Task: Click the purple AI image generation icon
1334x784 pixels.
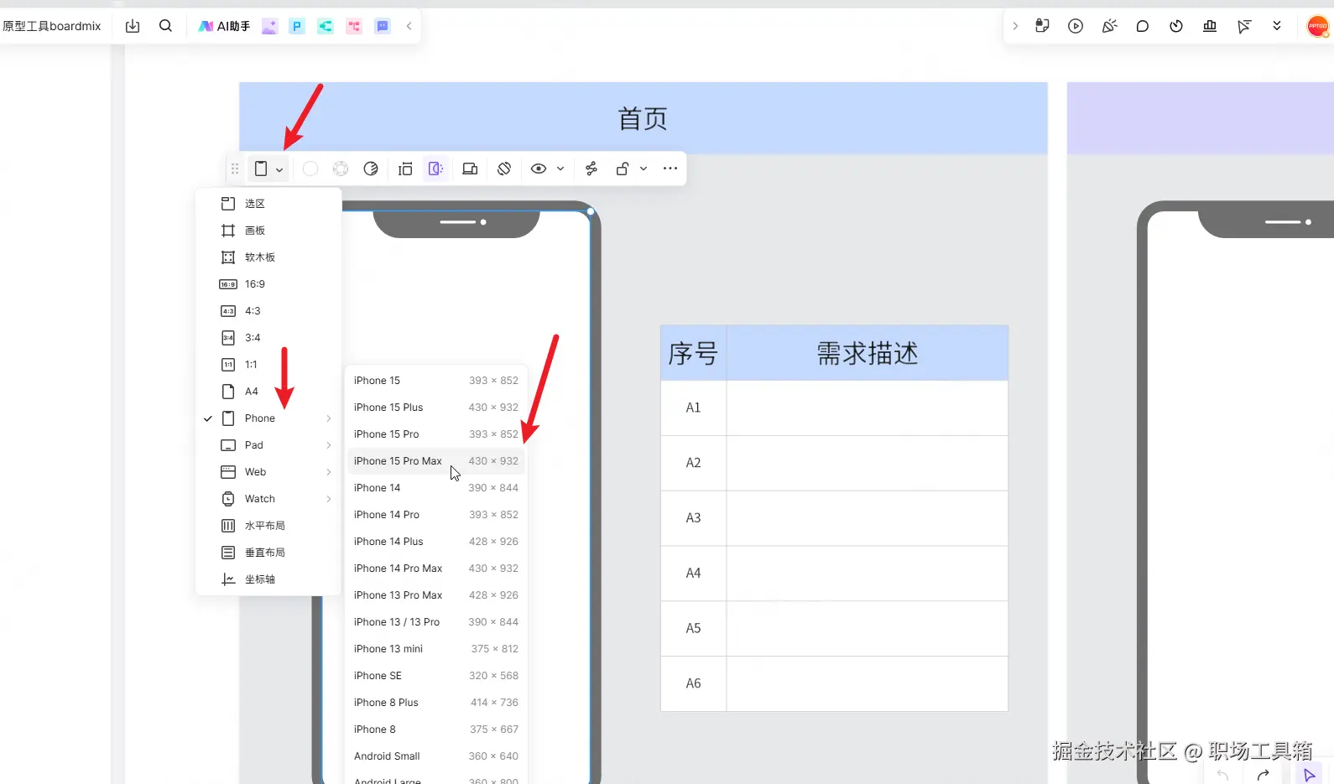Action: pyautogui.click(x=269, y=26)
